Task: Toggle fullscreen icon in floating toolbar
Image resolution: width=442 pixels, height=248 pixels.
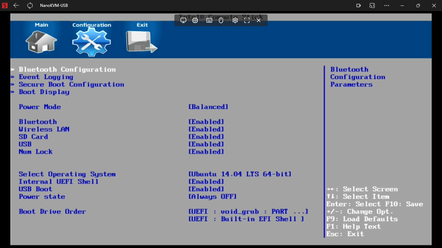Action: (x=247, y=20)
